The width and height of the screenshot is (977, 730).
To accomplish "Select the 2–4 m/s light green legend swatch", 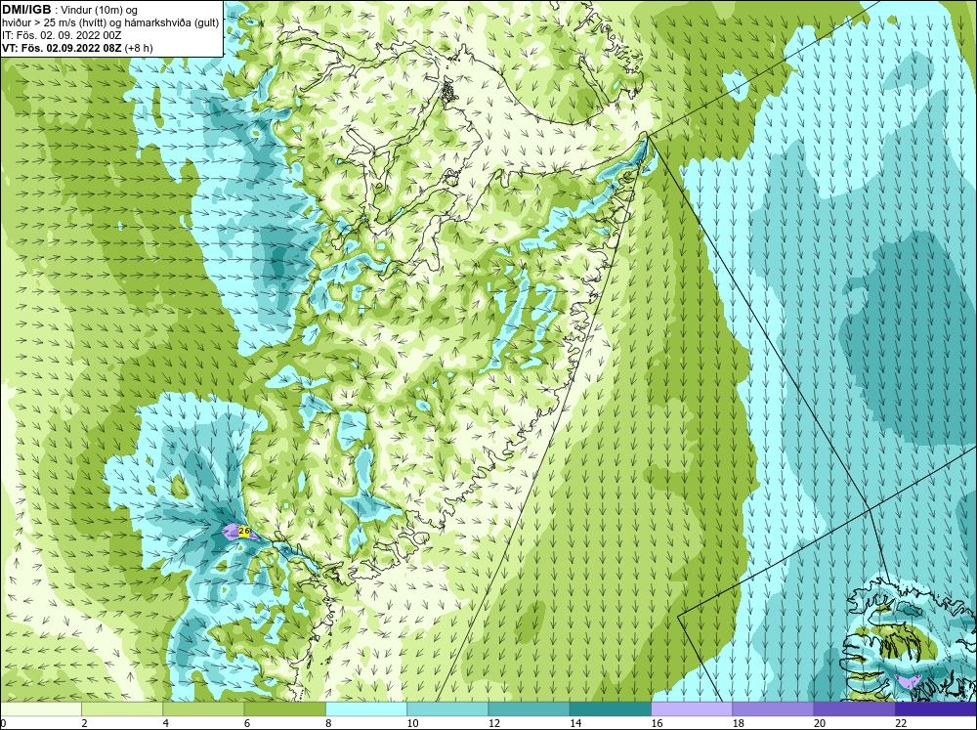I will (x=122, y=709).
